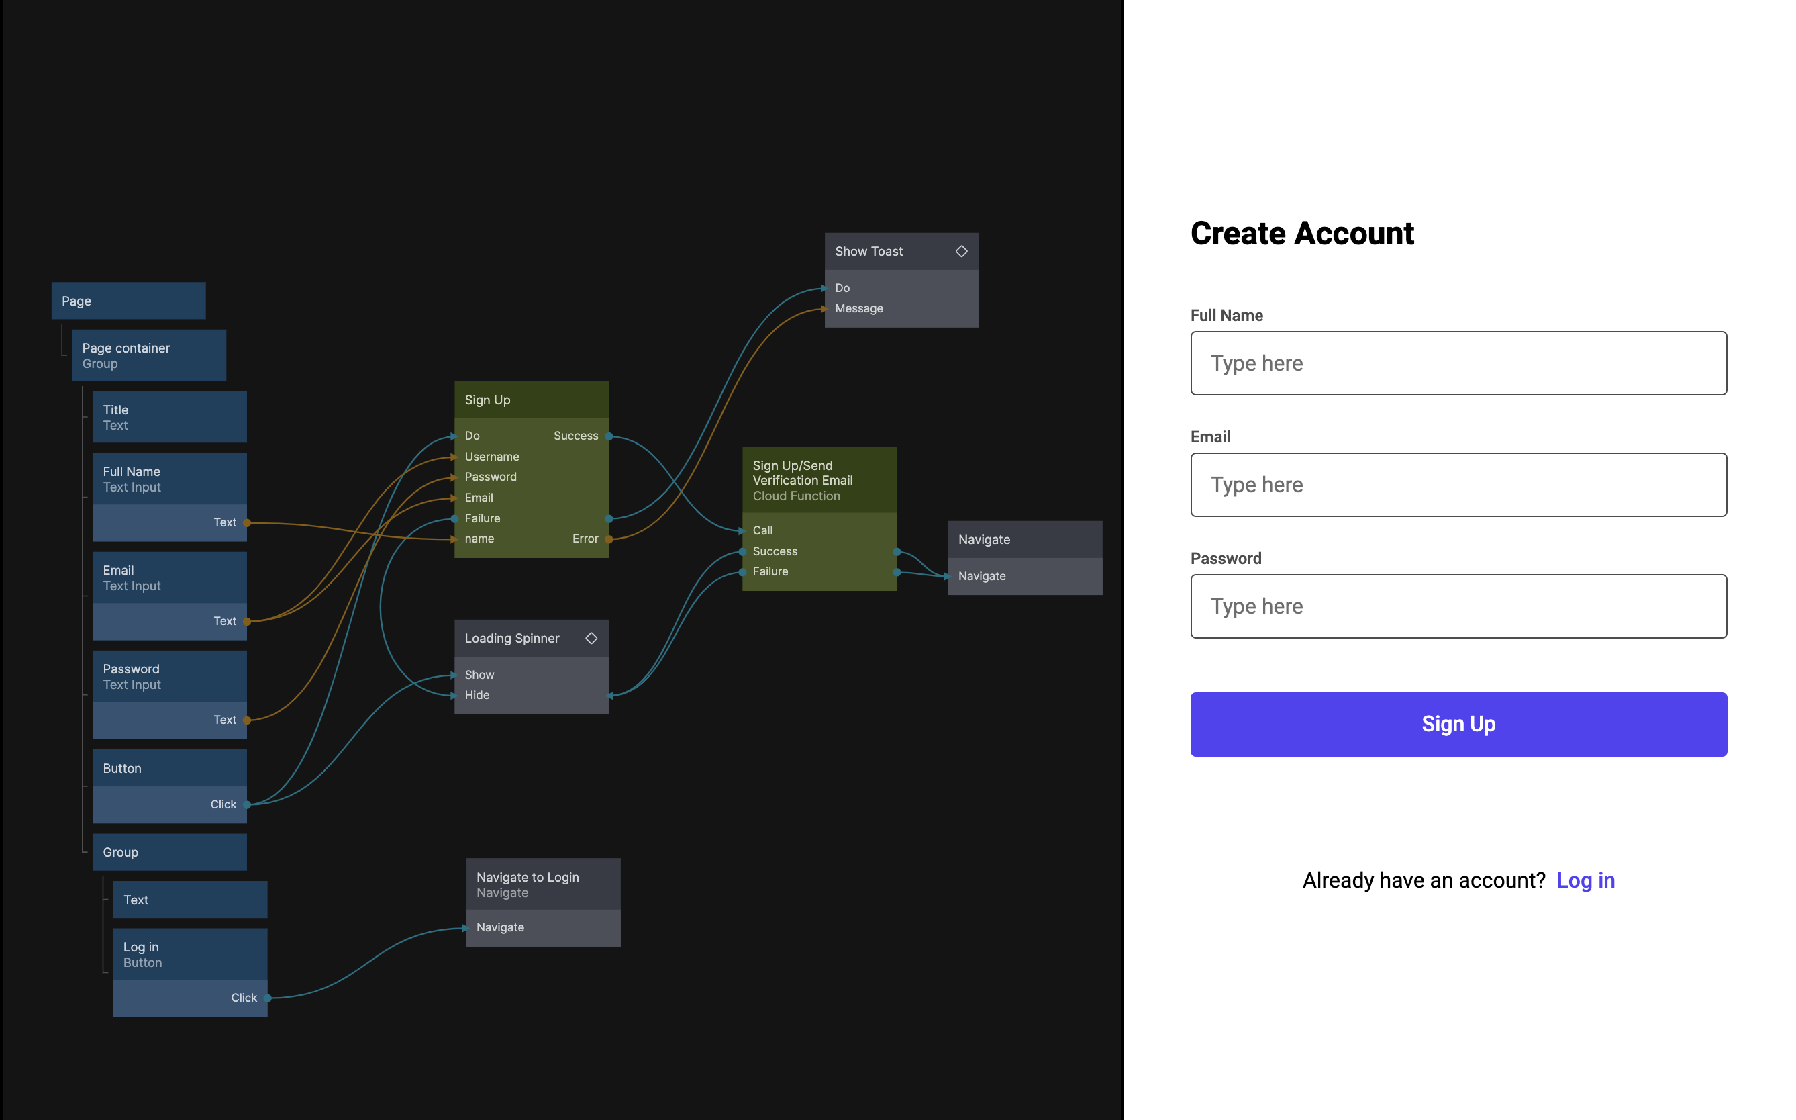Click the Error output port on Sign Up node
The image size is (1796, 1120).
[609, 539]
